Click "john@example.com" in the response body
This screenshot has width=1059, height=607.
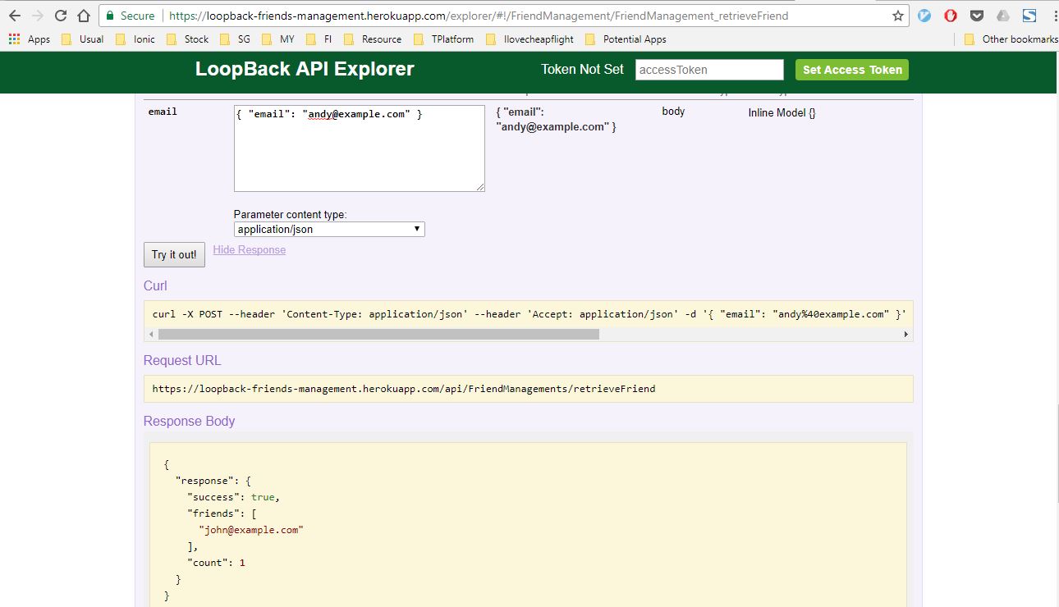(x=251, y=530)
